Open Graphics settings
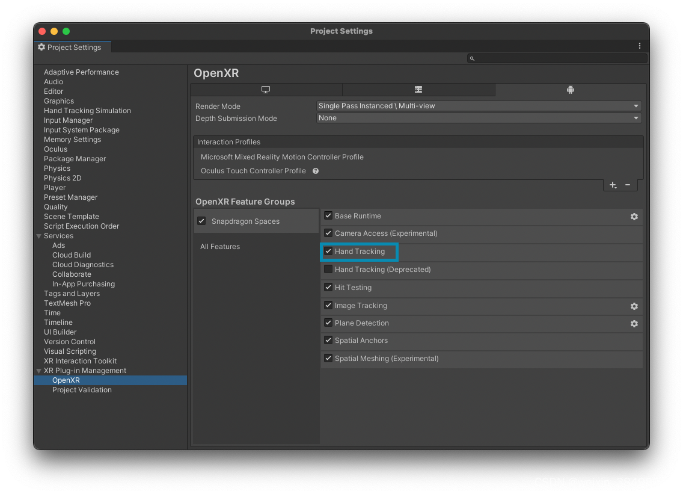683x494 pixels. pyautogui.click(x=59, y=101)
